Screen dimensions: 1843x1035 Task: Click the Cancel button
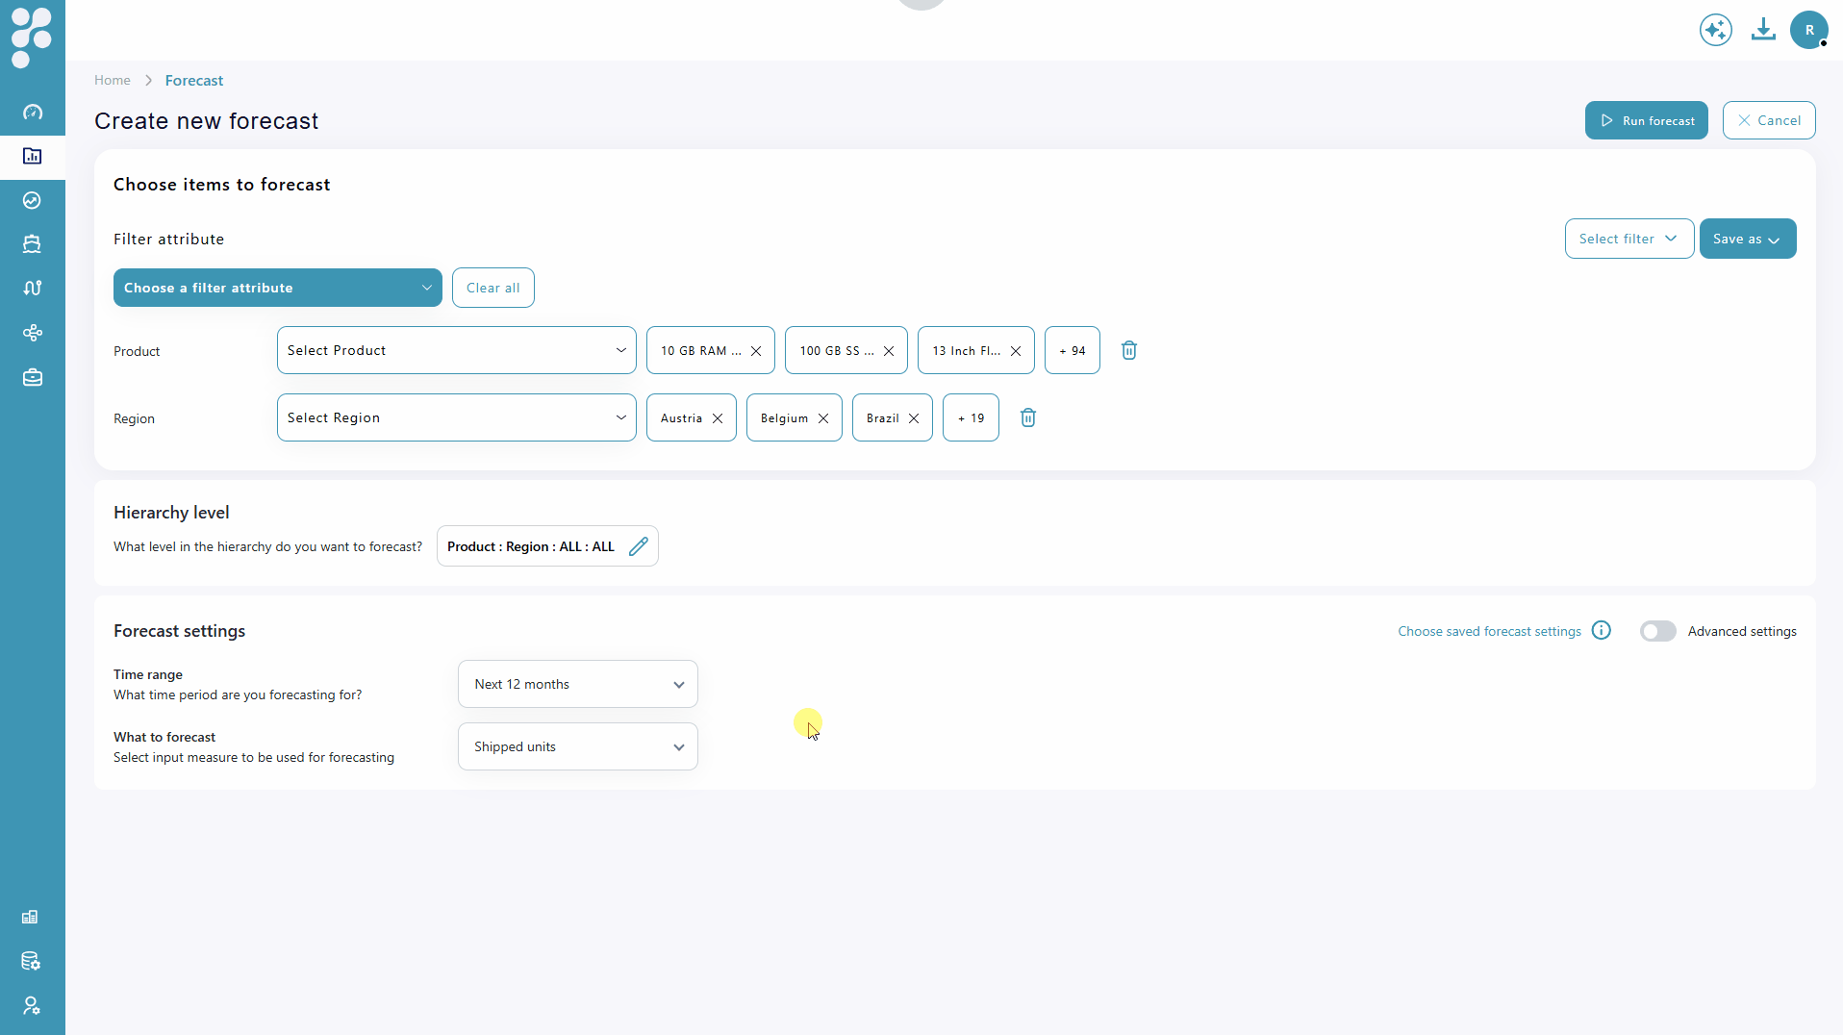(x=1769, y=120)
